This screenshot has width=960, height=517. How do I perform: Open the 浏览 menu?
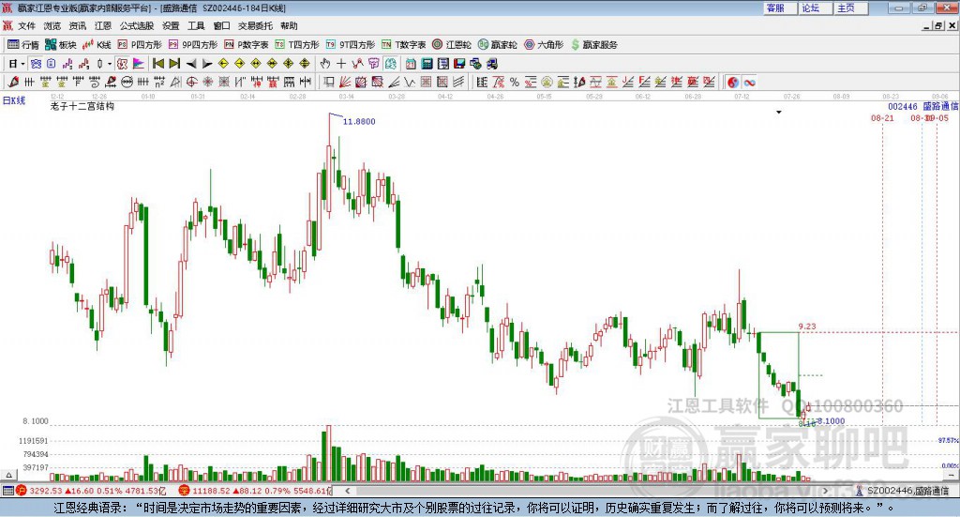click(x=52, y=25)
